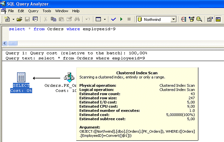The image size is (224, 142).
Task: Open the Tools menu
Action: point(47,11)
